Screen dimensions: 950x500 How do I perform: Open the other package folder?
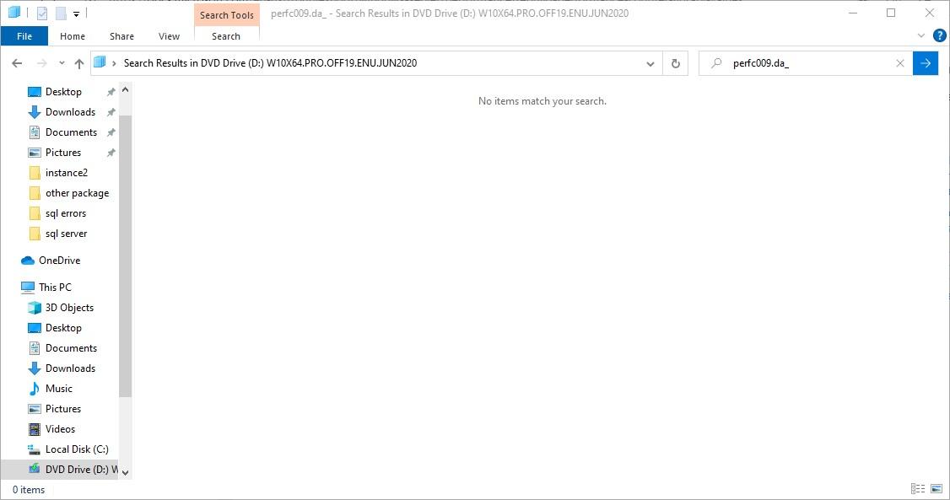click(x=77, y=193)
